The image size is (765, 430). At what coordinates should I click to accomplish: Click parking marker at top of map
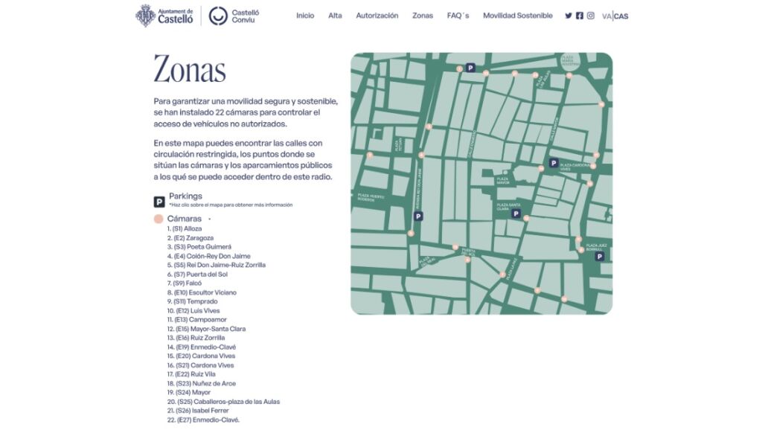tap(470, 68)
